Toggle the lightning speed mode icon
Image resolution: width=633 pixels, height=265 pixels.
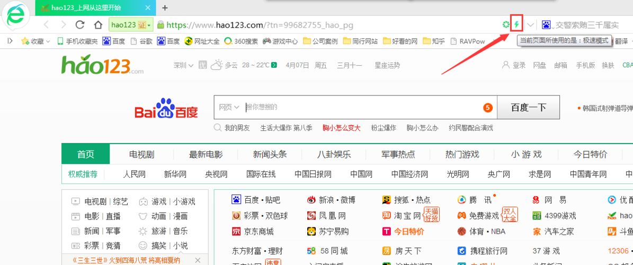point(517,25)
